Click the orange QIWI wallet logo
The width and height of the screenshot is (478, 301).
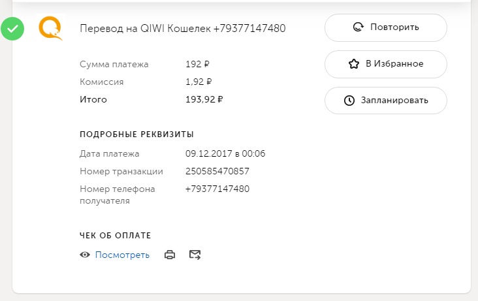pos(50,28)
